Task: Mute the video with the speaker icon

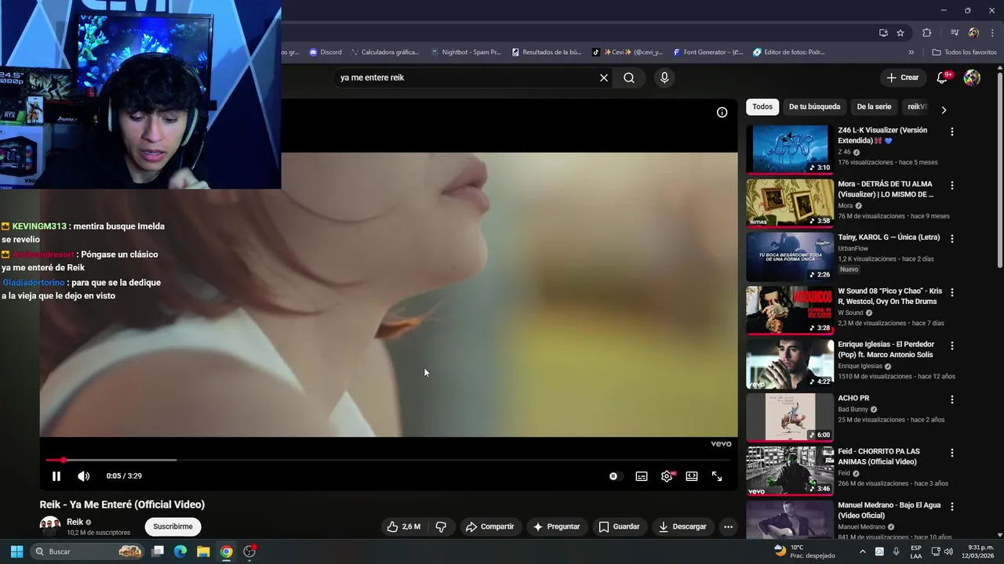Action: 84,476
